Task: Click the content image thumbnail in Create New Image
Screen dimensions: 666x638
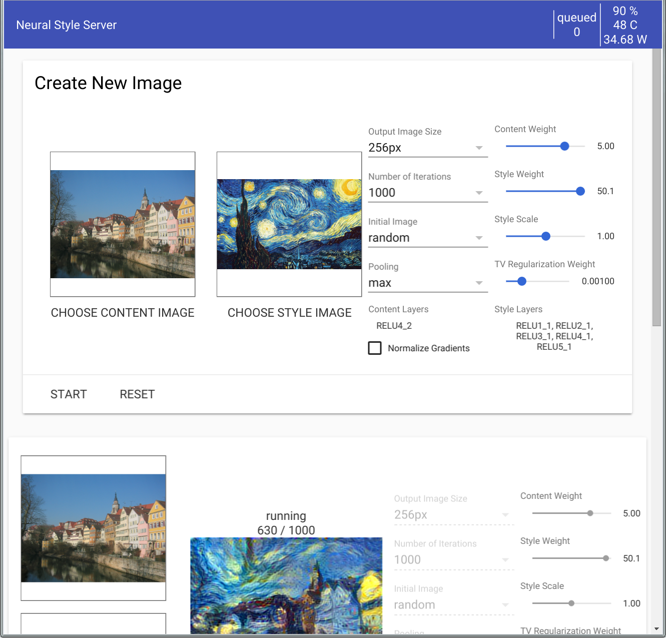Action: [x=123, y=224]
